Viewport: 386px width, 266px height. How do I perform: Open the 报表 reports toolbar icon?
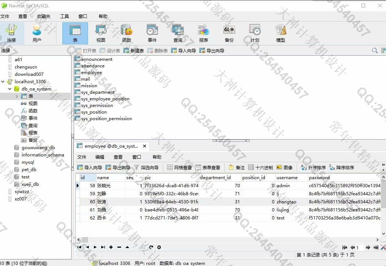click(x=203, y=33)
